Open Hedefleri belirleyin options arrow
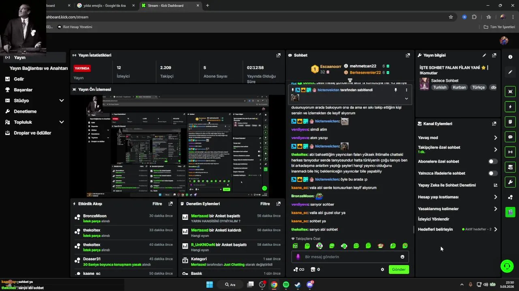The height and width of the screenshot is (291, 519). pyautogui.click(x=495, y=230)
